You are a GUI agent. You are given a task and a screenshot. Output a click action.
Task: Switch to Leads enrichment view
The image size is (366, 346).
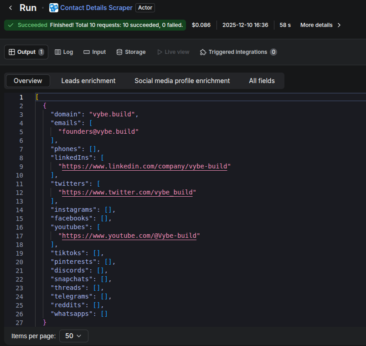88,81
